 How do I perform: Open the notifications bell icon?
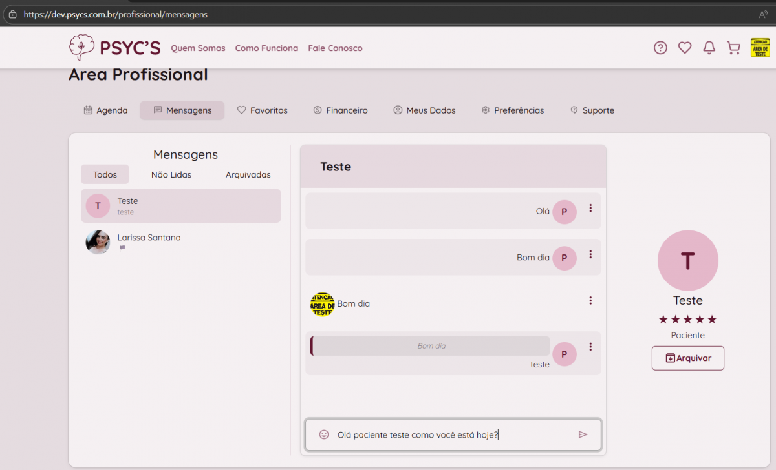709,48
